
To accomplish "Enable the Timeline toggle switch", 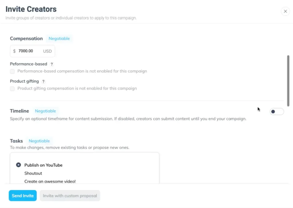I will pos(277,112).
